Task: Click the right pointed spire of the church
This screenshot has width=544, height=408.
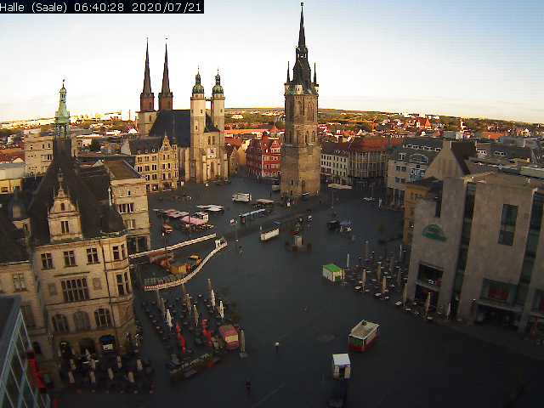Action: tap(165, 76)
